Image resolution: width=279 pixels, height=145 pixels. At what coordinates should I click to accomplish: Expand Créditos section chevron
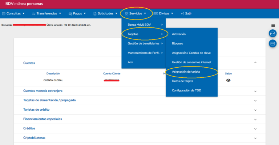255,129
